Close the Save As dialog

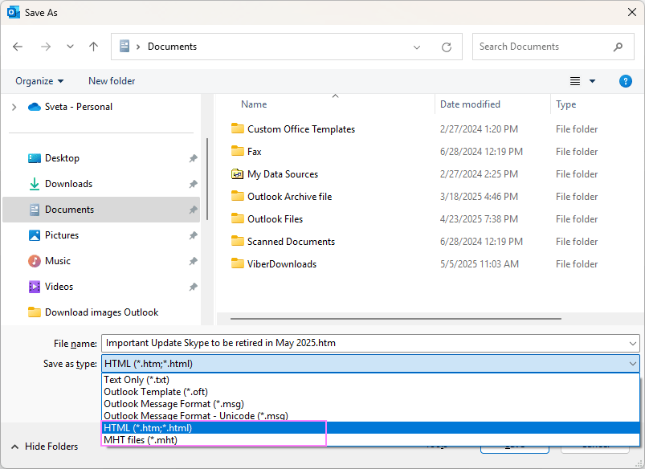point(632,12)
